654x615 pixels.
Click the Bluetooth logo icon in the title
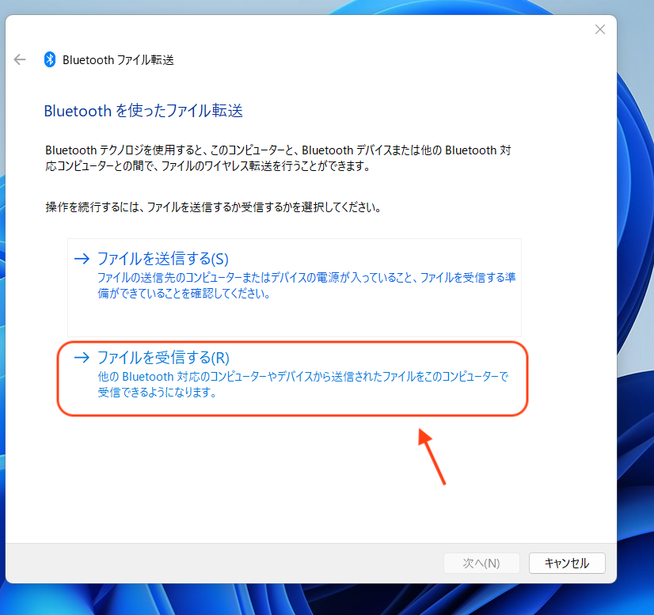click(50, 59)
